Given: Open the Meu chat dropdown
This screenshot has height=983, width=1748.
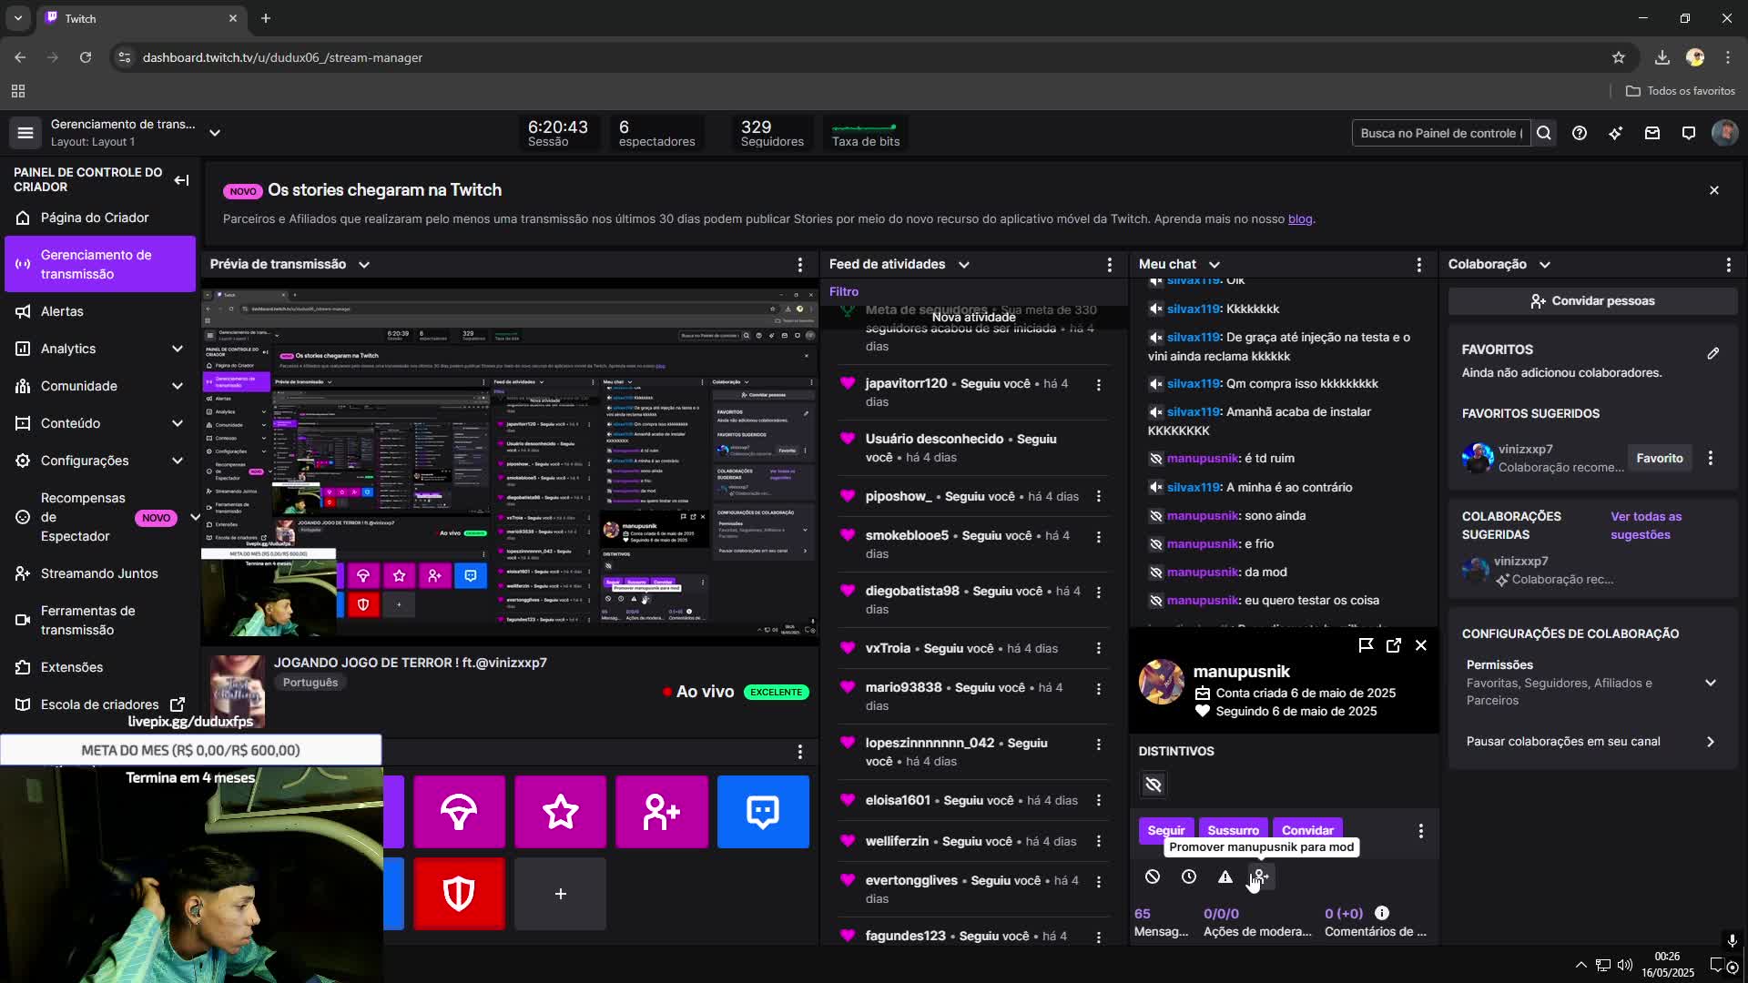Looking at the screenshot, I should click(x=1214, y=265).
